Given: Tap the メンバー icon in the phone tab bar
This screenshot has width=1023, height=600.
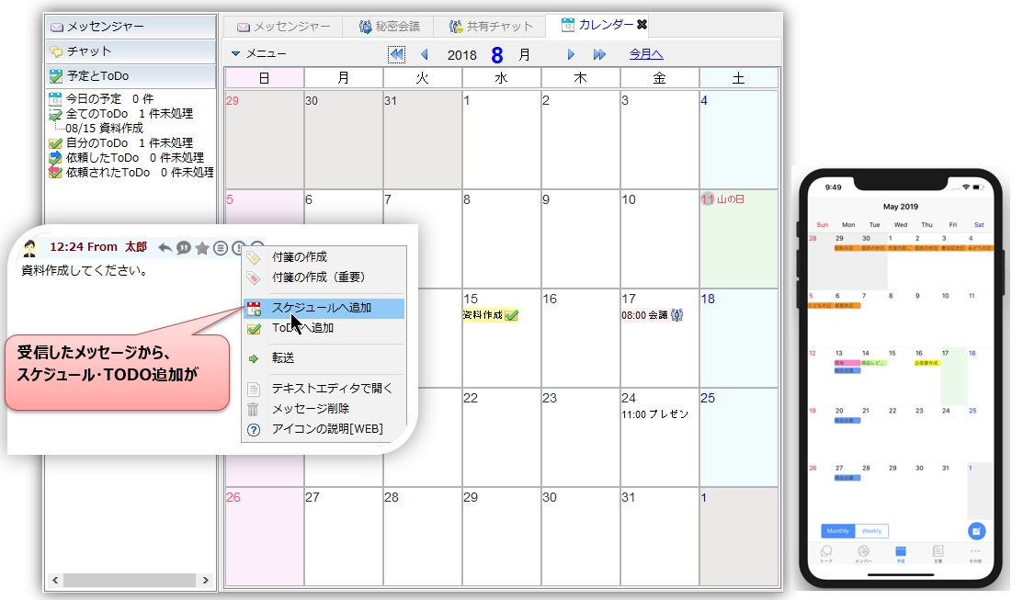Looking at the screenshot, I should pos(863,553).
